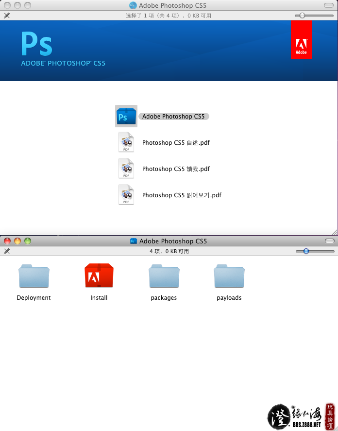Select the payloads folder icon

click(x=229, y=276)
